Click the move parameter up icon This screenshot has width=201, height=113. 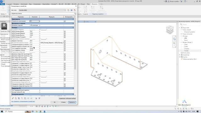[x=28, y=98]
